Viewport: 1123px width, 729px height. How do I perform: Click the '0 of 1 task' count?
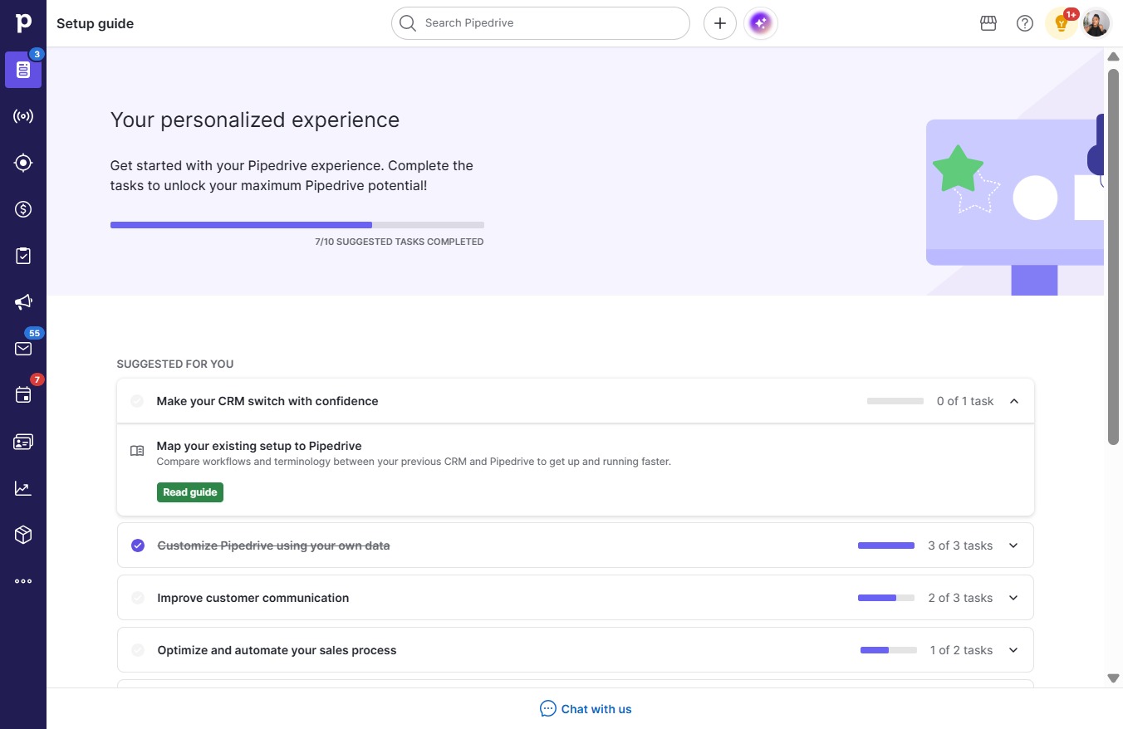click(x=965, y=401)
